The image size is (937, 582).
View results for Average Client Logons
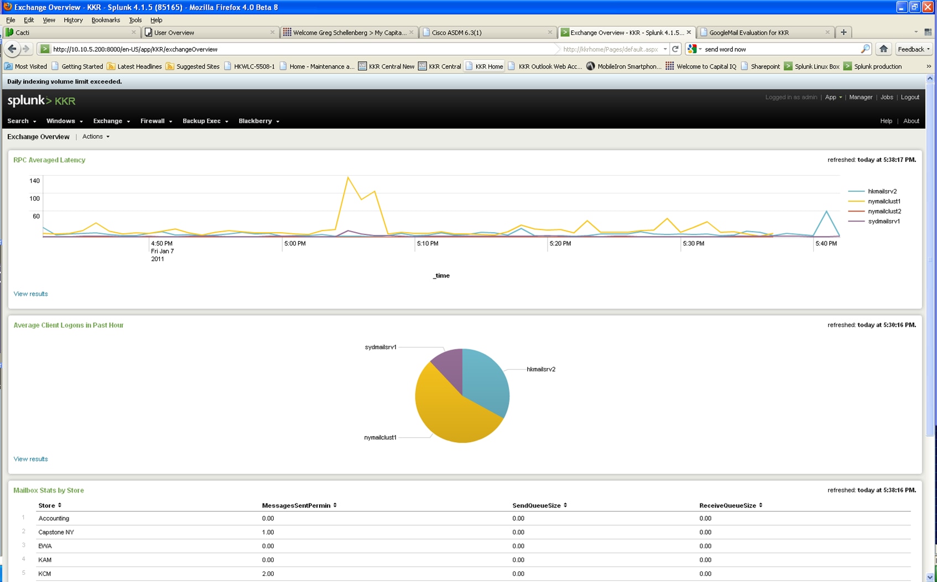click(30, 459)
